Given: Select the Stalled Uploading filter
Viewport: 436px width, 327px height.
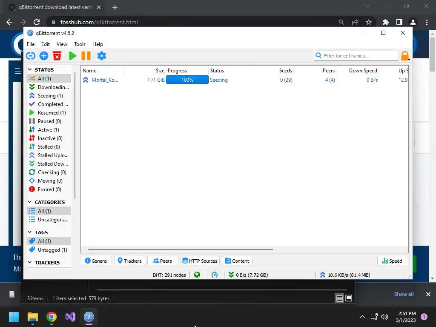Looking at the screenshot, I should coord(49,155).
